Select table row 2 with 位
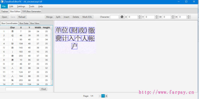199x99 pixels. coord(25,35)
